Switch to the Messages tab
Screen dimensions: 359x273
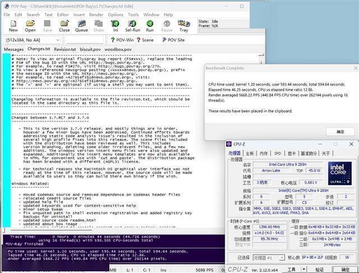pos(13,49)
